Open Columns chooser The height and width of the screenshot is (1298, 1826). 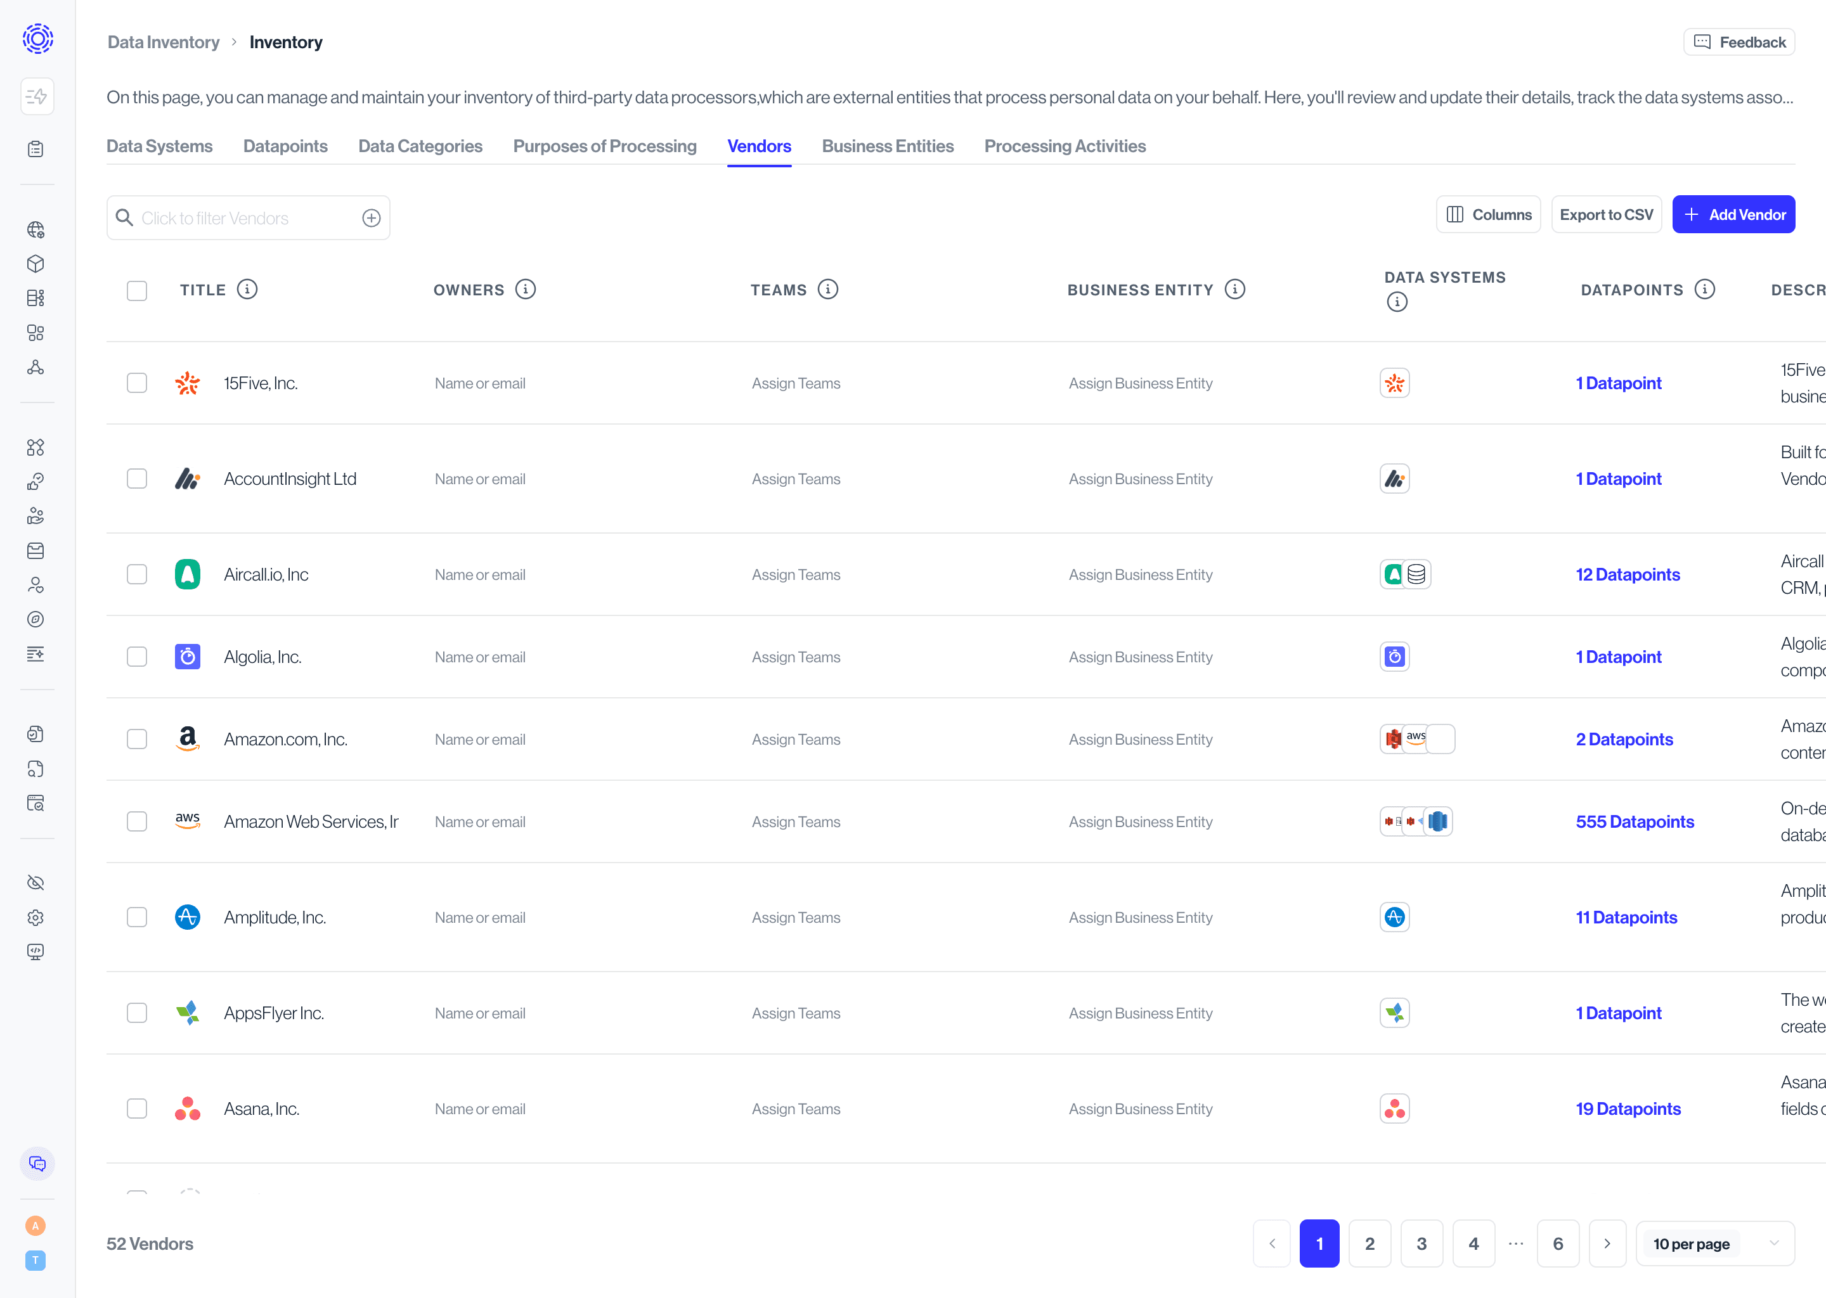(1488, 215)
